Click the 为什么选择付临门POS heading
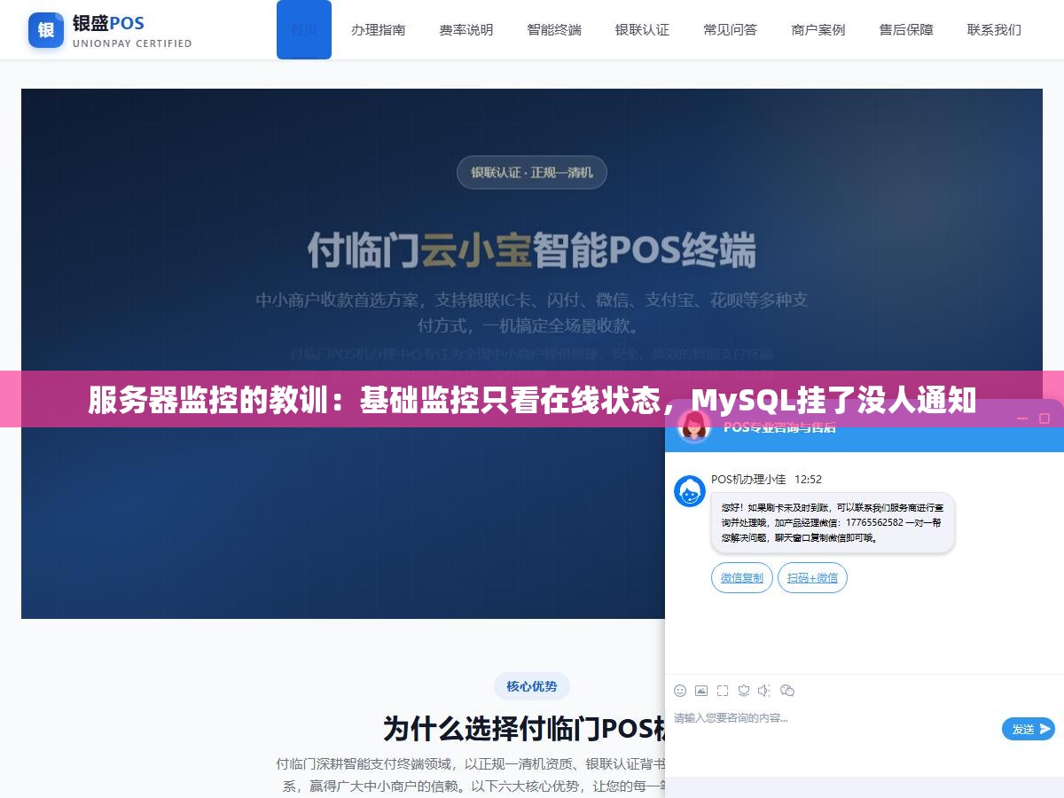The width and height of the screenshot is (1064, 798). (x=525, y=729)
